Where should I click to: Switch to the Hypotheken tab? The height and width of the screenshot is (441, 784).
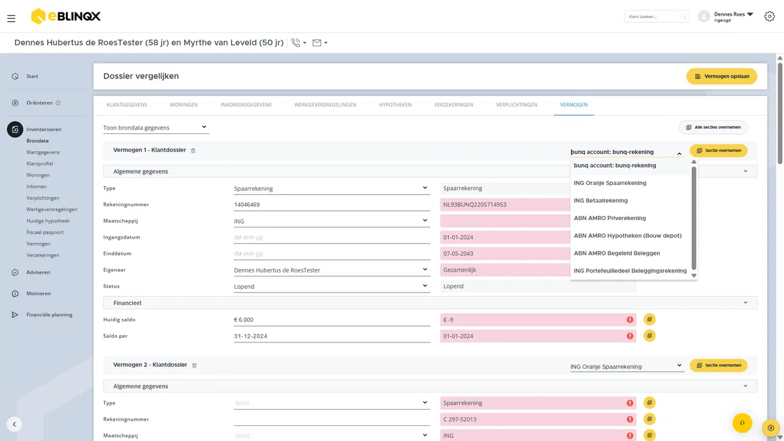click(x=395, y=105)
